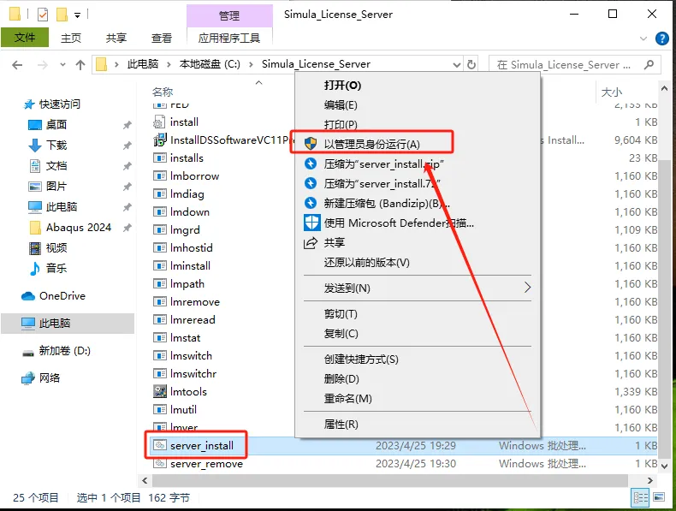This screenshot has width=676, height=511.
Task: Click 此电脑 in the address breadcrumb
Action: point(143,64)
